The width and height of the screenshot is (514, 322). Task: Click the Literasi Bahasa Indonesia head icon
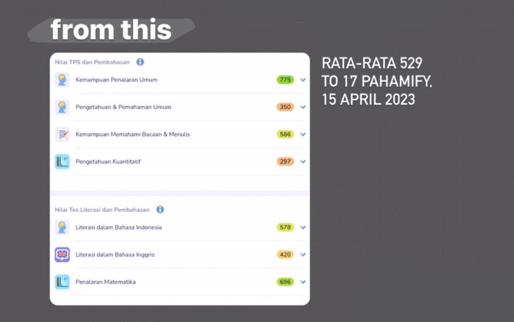[62, 227]
